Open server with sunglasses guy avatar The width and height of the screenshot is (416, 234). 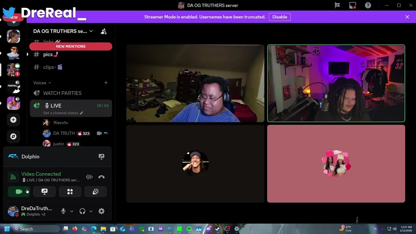[x=13, y=53]
